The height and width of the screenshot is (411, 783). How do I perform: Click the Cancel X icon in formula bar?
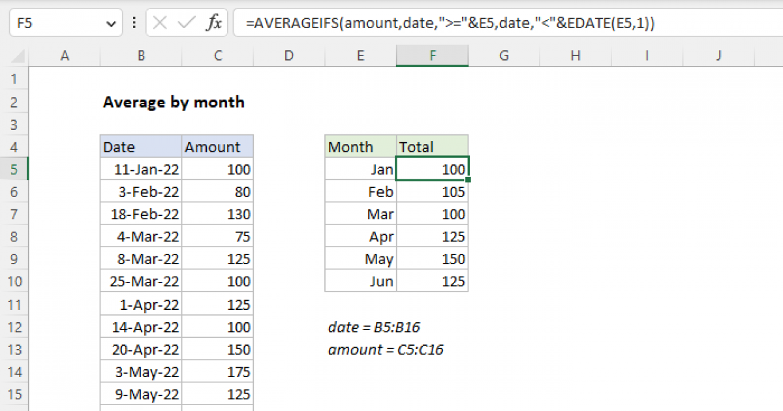click(160, 23)
